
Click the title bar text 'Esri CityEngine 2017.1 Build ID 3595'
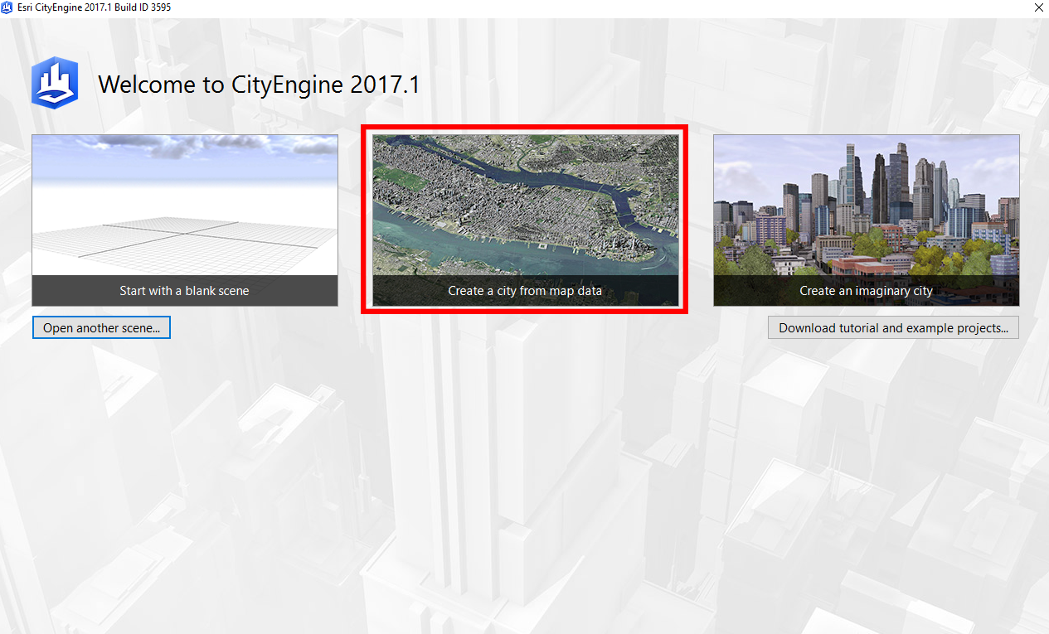[x=95, y=7]
